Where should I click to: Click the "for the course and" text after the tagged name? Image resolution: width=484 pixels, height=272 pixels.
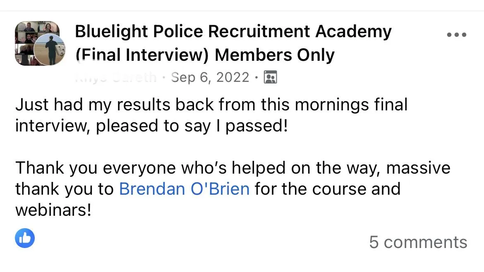pyautogui.click(x=328, y=189)
